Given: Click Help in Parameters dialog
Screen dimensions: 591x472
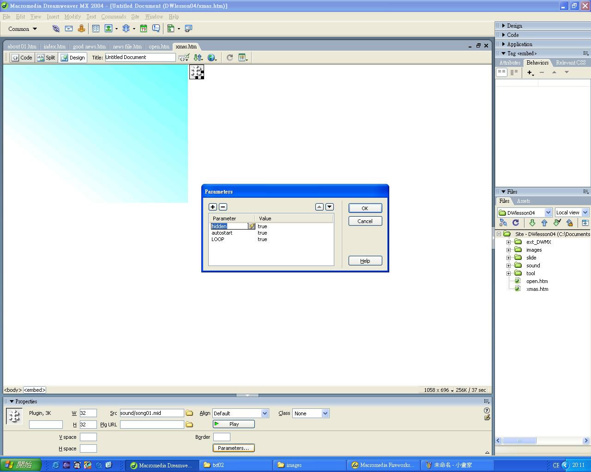Looking at the screenshot, I should [365, 261].
